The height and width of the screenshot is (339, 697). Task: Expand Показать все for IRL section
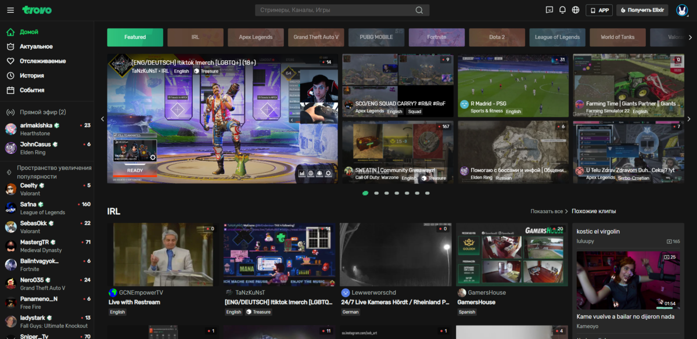549,211
